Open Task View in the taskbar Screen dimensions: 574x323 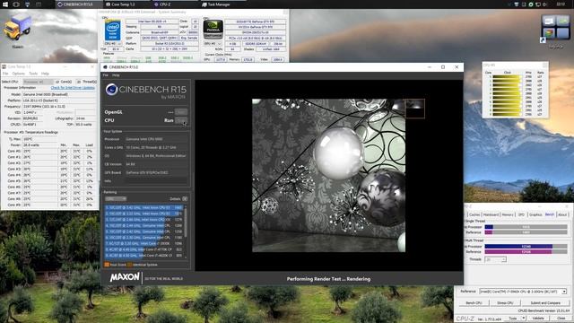(x=16, y=4)
